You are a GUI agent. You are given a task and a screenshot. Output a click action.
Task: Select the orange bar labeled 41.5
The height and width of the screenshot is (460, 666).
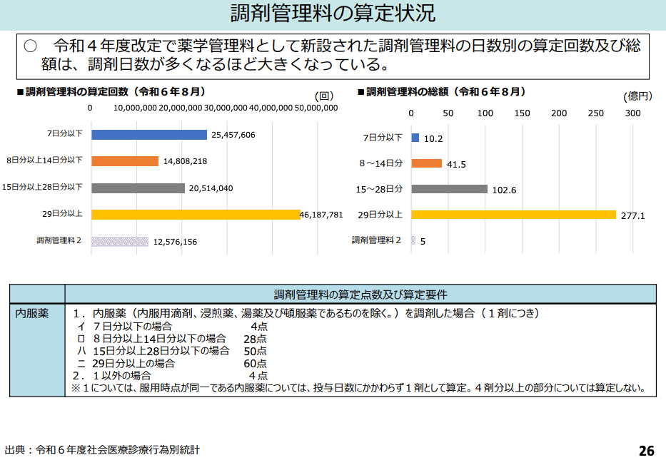click(426, 163)
